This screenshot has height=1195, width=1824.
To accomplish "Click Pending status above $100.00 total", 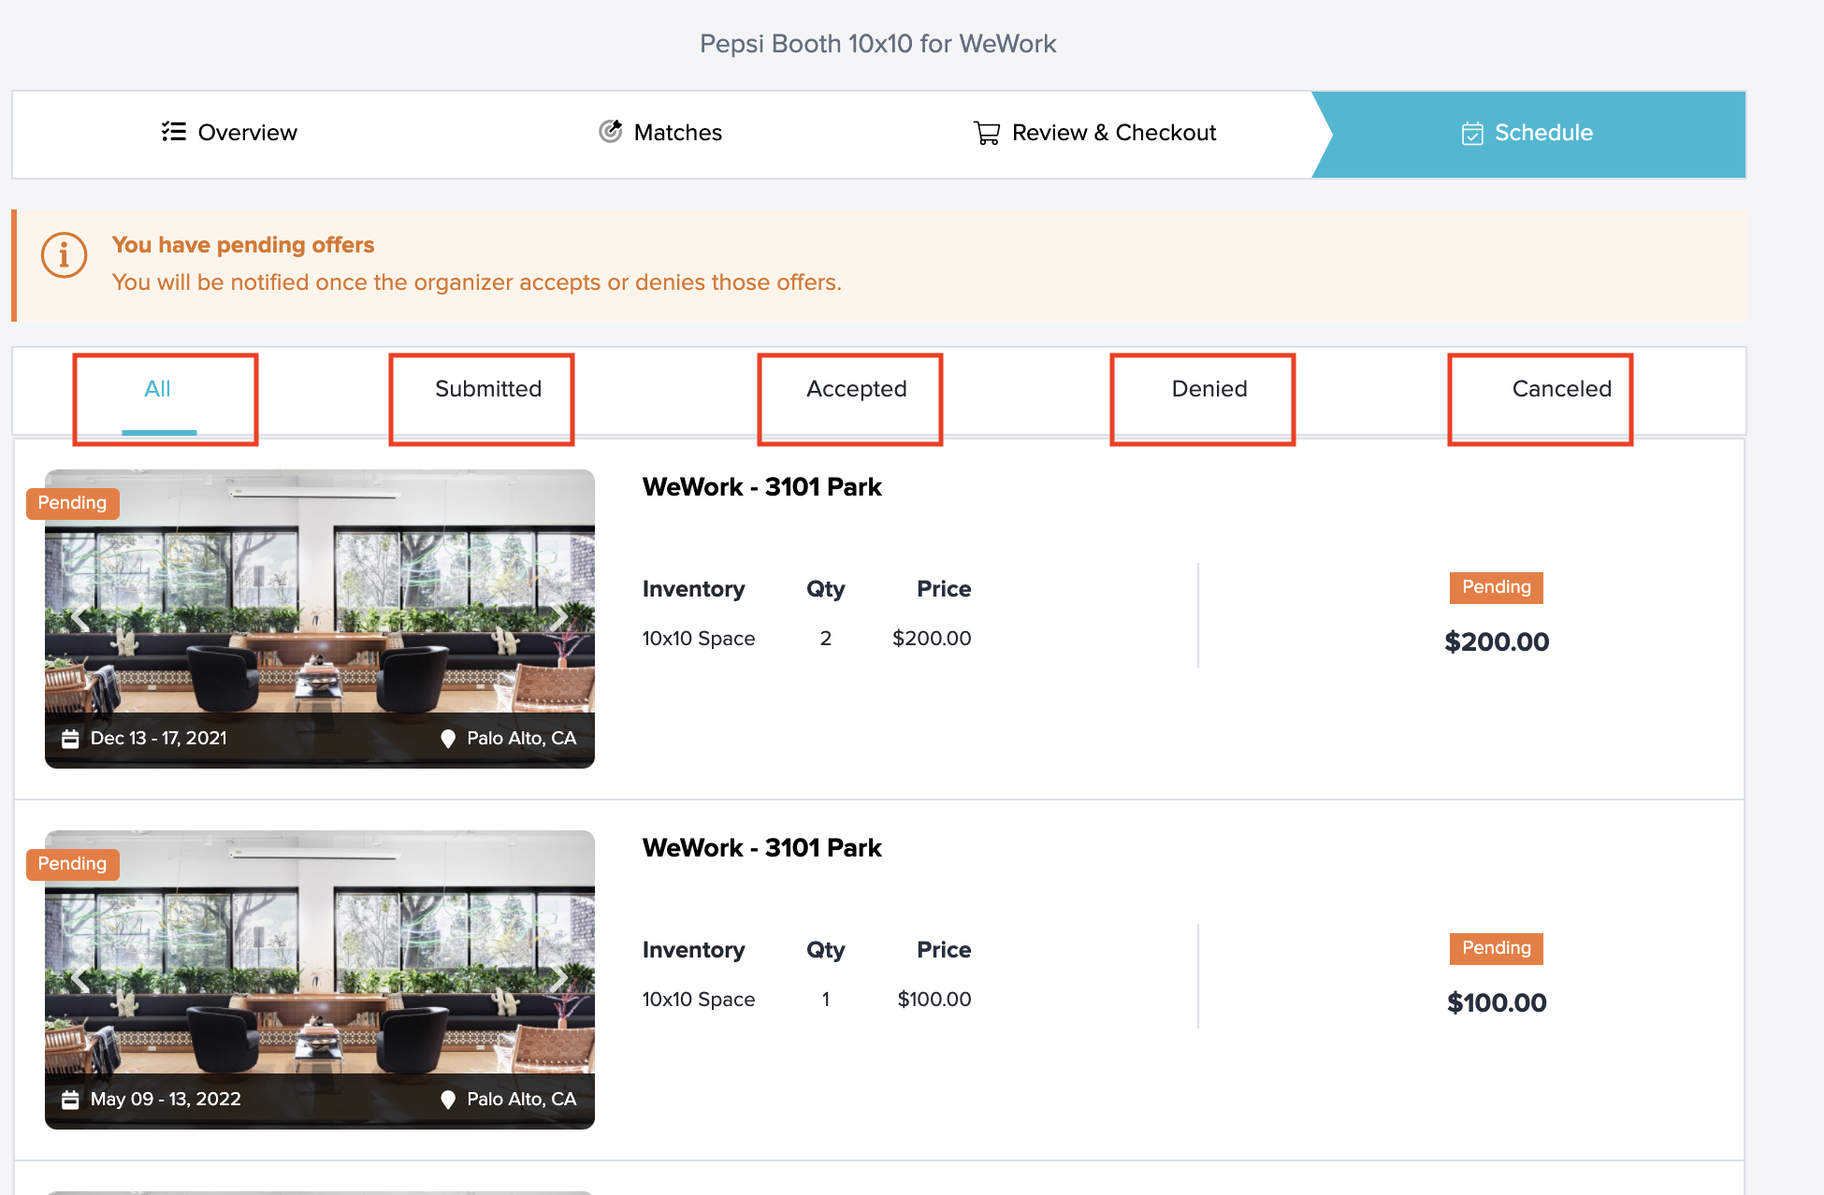I will [1497, 948].
